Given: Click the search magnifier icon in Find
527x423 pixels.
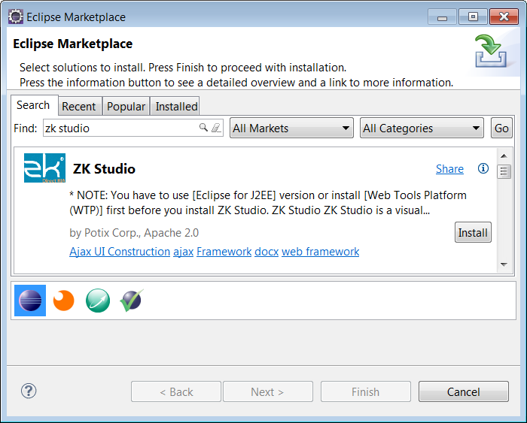Looking at the screenshot, I should (x=203, y=128).
